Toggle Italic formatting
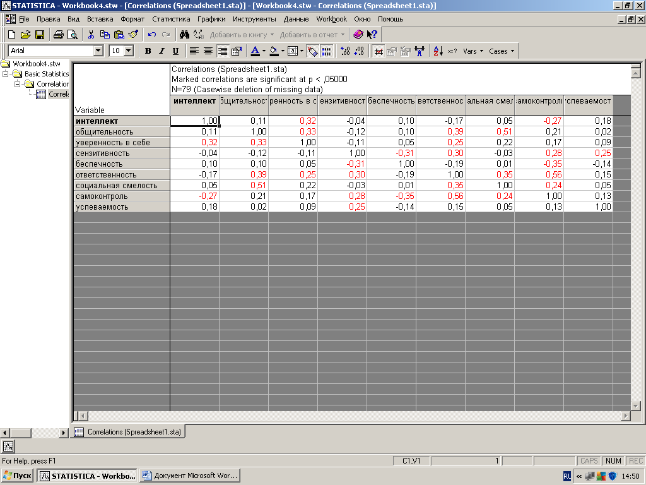 coord(161,51)
